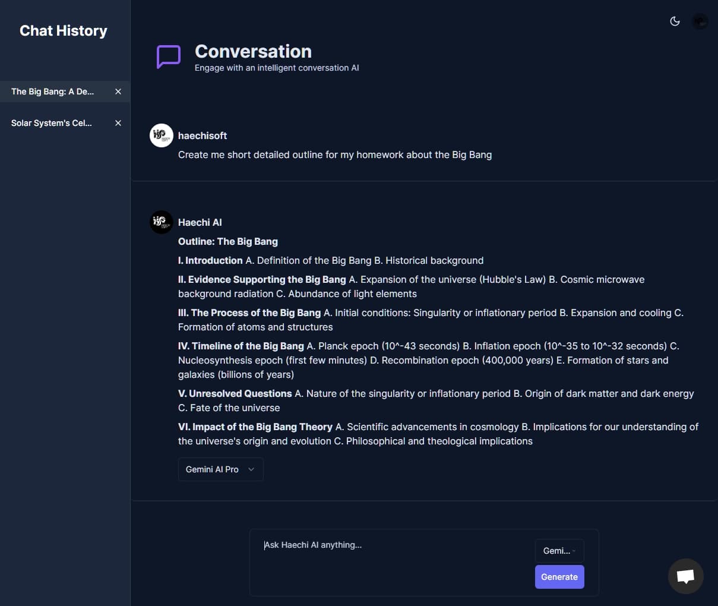718x606 pixels.
Task: Click the haechisoft user avatar
Action: (161, 135)
